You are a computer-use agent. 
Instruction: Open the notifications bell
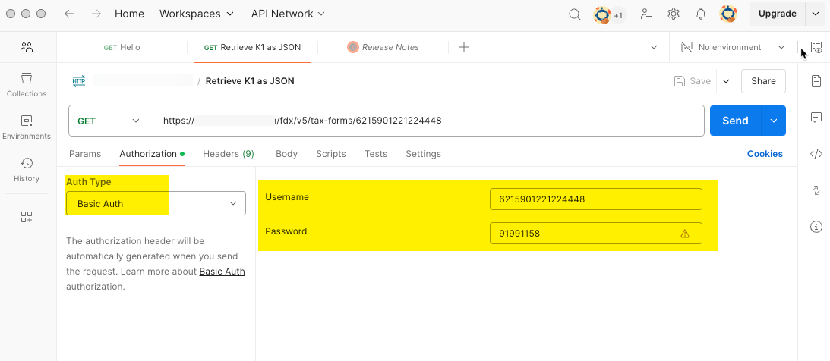click(701, 14)
